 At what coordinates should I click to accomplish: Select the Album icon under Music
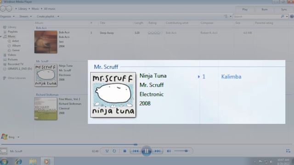9,46
